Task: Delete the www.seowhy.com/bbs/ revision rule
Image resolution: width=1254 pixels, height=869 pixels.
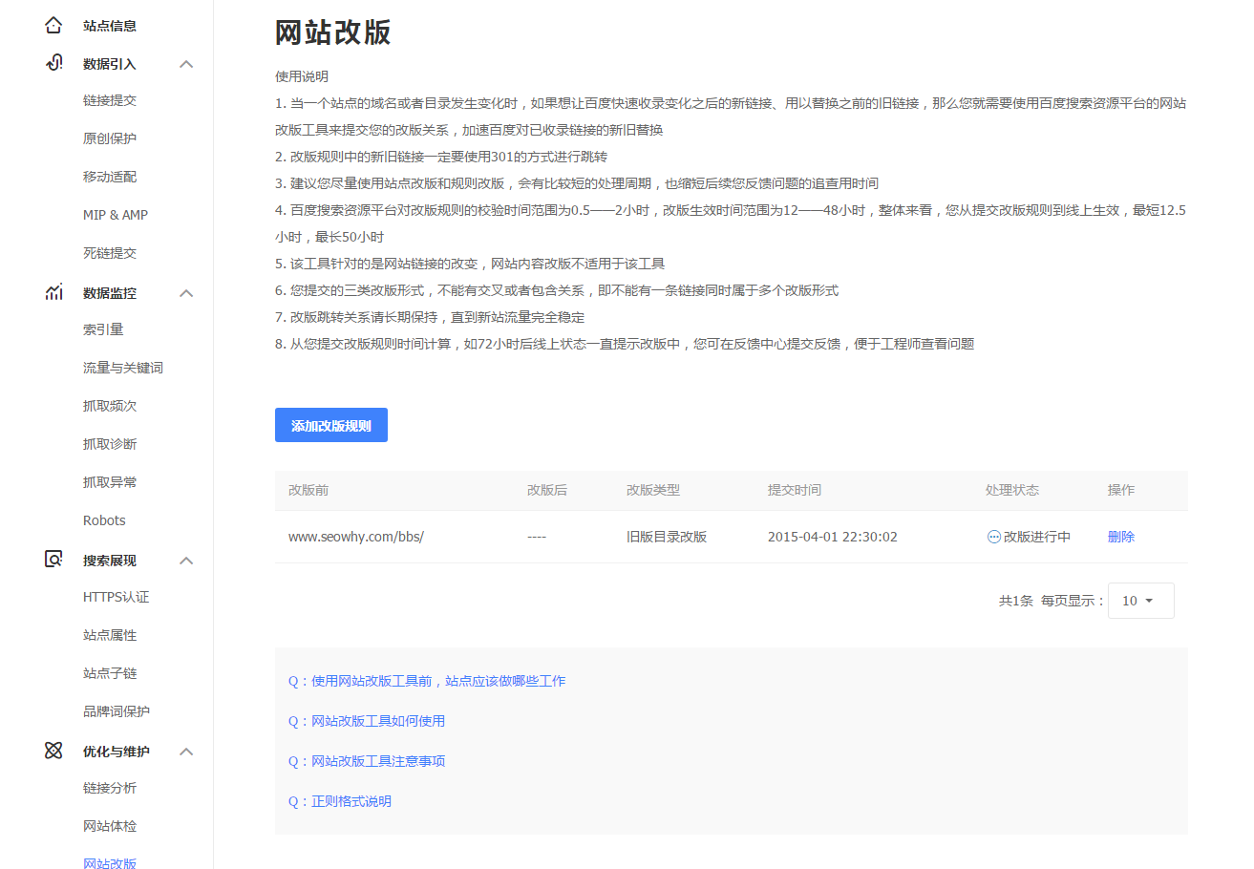Action: (x=1120, y=536)
